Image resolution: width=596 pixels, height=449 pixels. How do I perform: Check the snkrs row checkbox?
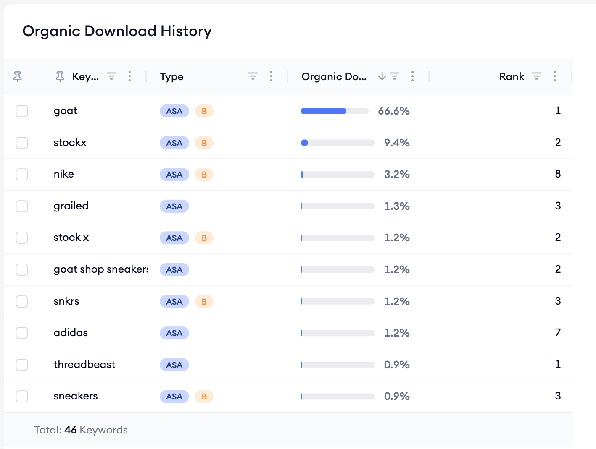point(22,301)
